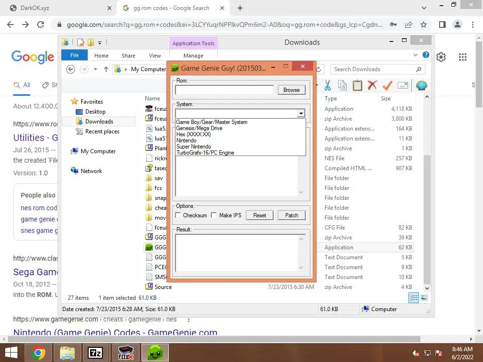
Task: Select TurboGrafx-16/PC Engine option
Action: pyautogui.click(x=205, y=153)
